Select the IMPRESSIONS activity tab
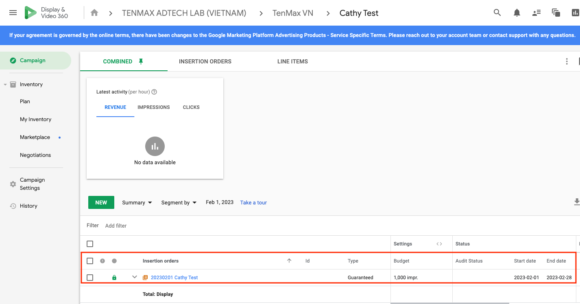The height and width of the screenshot is (304, 580). pos(154,107)
